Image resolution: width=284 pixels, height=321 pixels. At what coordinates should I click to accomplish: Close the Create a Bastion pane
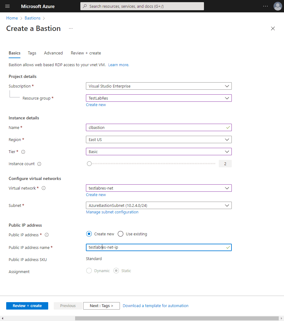[273, 28]
